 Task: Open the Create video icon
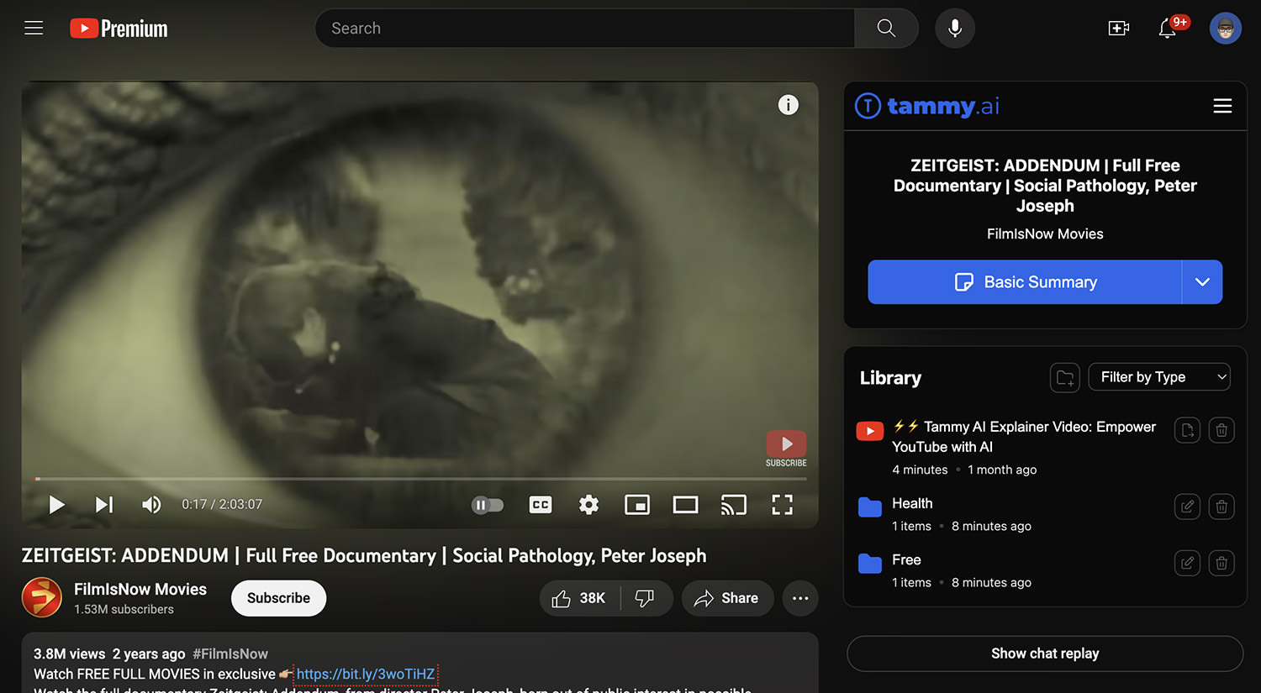pyautogui.click(x=1119, y=28)
